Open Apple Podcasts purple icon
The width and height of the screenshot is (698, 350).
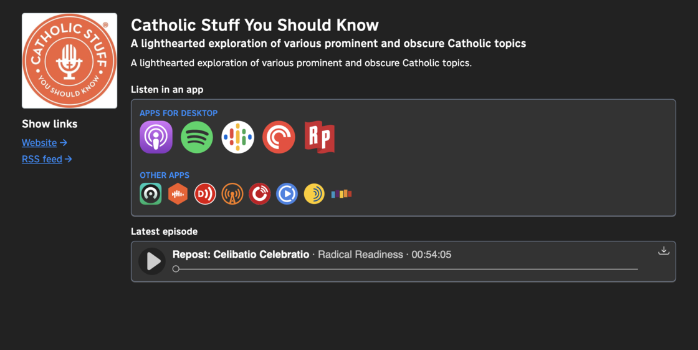coord(156,137)
